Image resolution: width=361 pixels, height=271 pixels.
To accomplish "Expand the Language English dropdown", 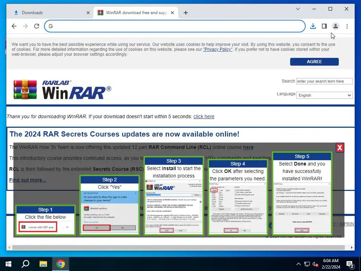I will (324, 95).
